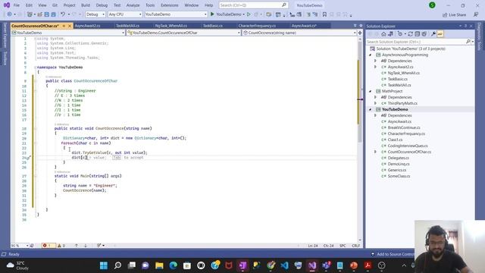Open Microsoft Edge from taskbar
485x273 pixels.
[x=174, y=265]
